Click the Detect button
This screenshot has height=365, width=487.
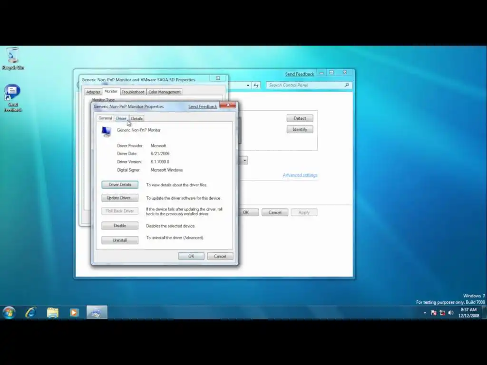click(300, 118)
